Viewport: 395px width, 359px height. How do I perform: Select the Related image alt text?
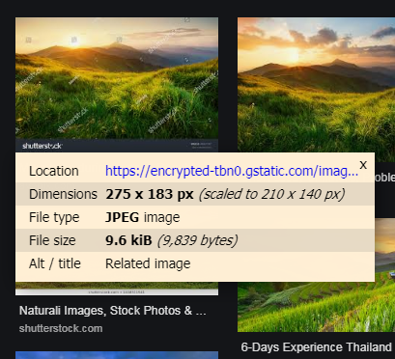click(148, 263)
